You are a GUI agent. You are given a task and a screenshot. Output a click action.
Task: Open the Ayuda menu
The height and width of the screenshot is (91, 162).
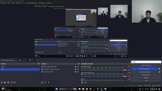point(49,3)
